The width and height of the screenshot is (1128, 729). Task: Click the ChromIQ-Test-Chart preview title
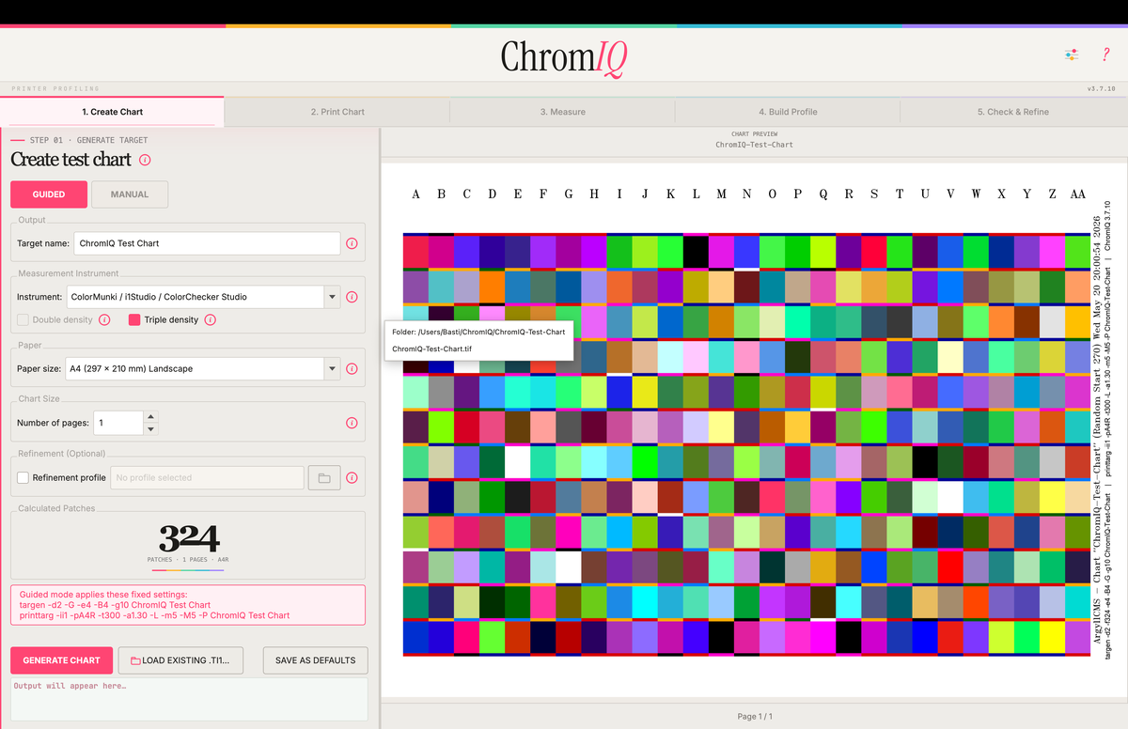(x=754, y=145)
